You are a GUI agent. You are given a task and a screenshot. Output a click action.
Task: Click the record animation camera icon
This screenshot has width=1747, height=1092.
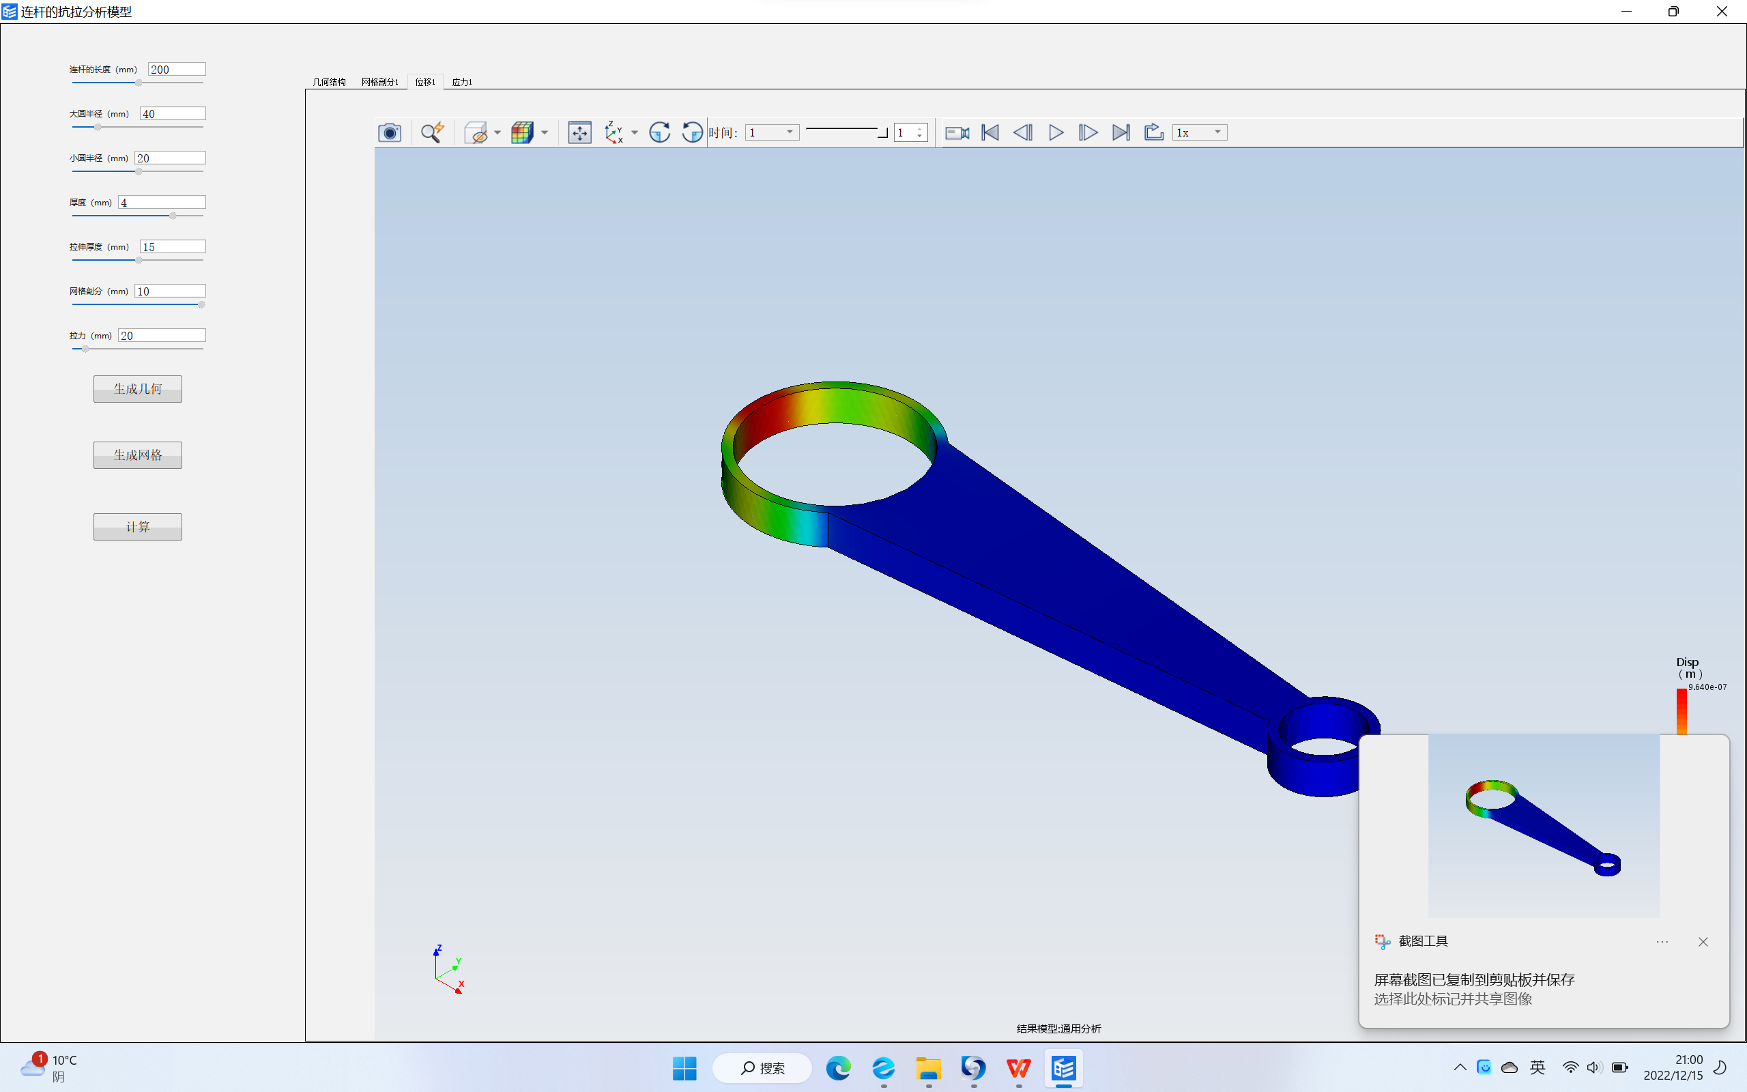coord(957,132)
